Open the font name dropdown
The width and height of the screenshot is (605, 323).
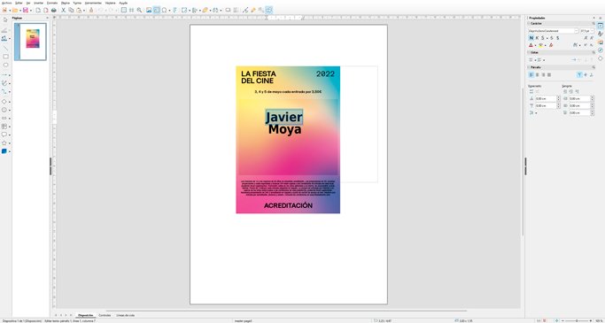click(576, 31)
